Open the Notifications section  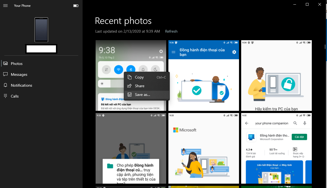pyautogui.click(x=41, y=85)
